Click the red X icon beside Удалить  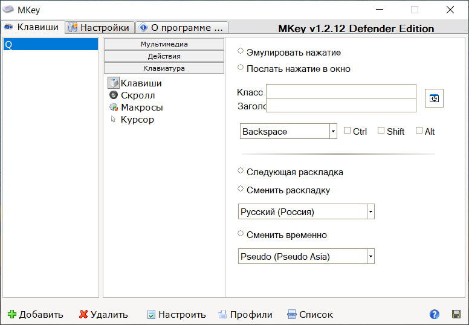click(x=83, y=314)
